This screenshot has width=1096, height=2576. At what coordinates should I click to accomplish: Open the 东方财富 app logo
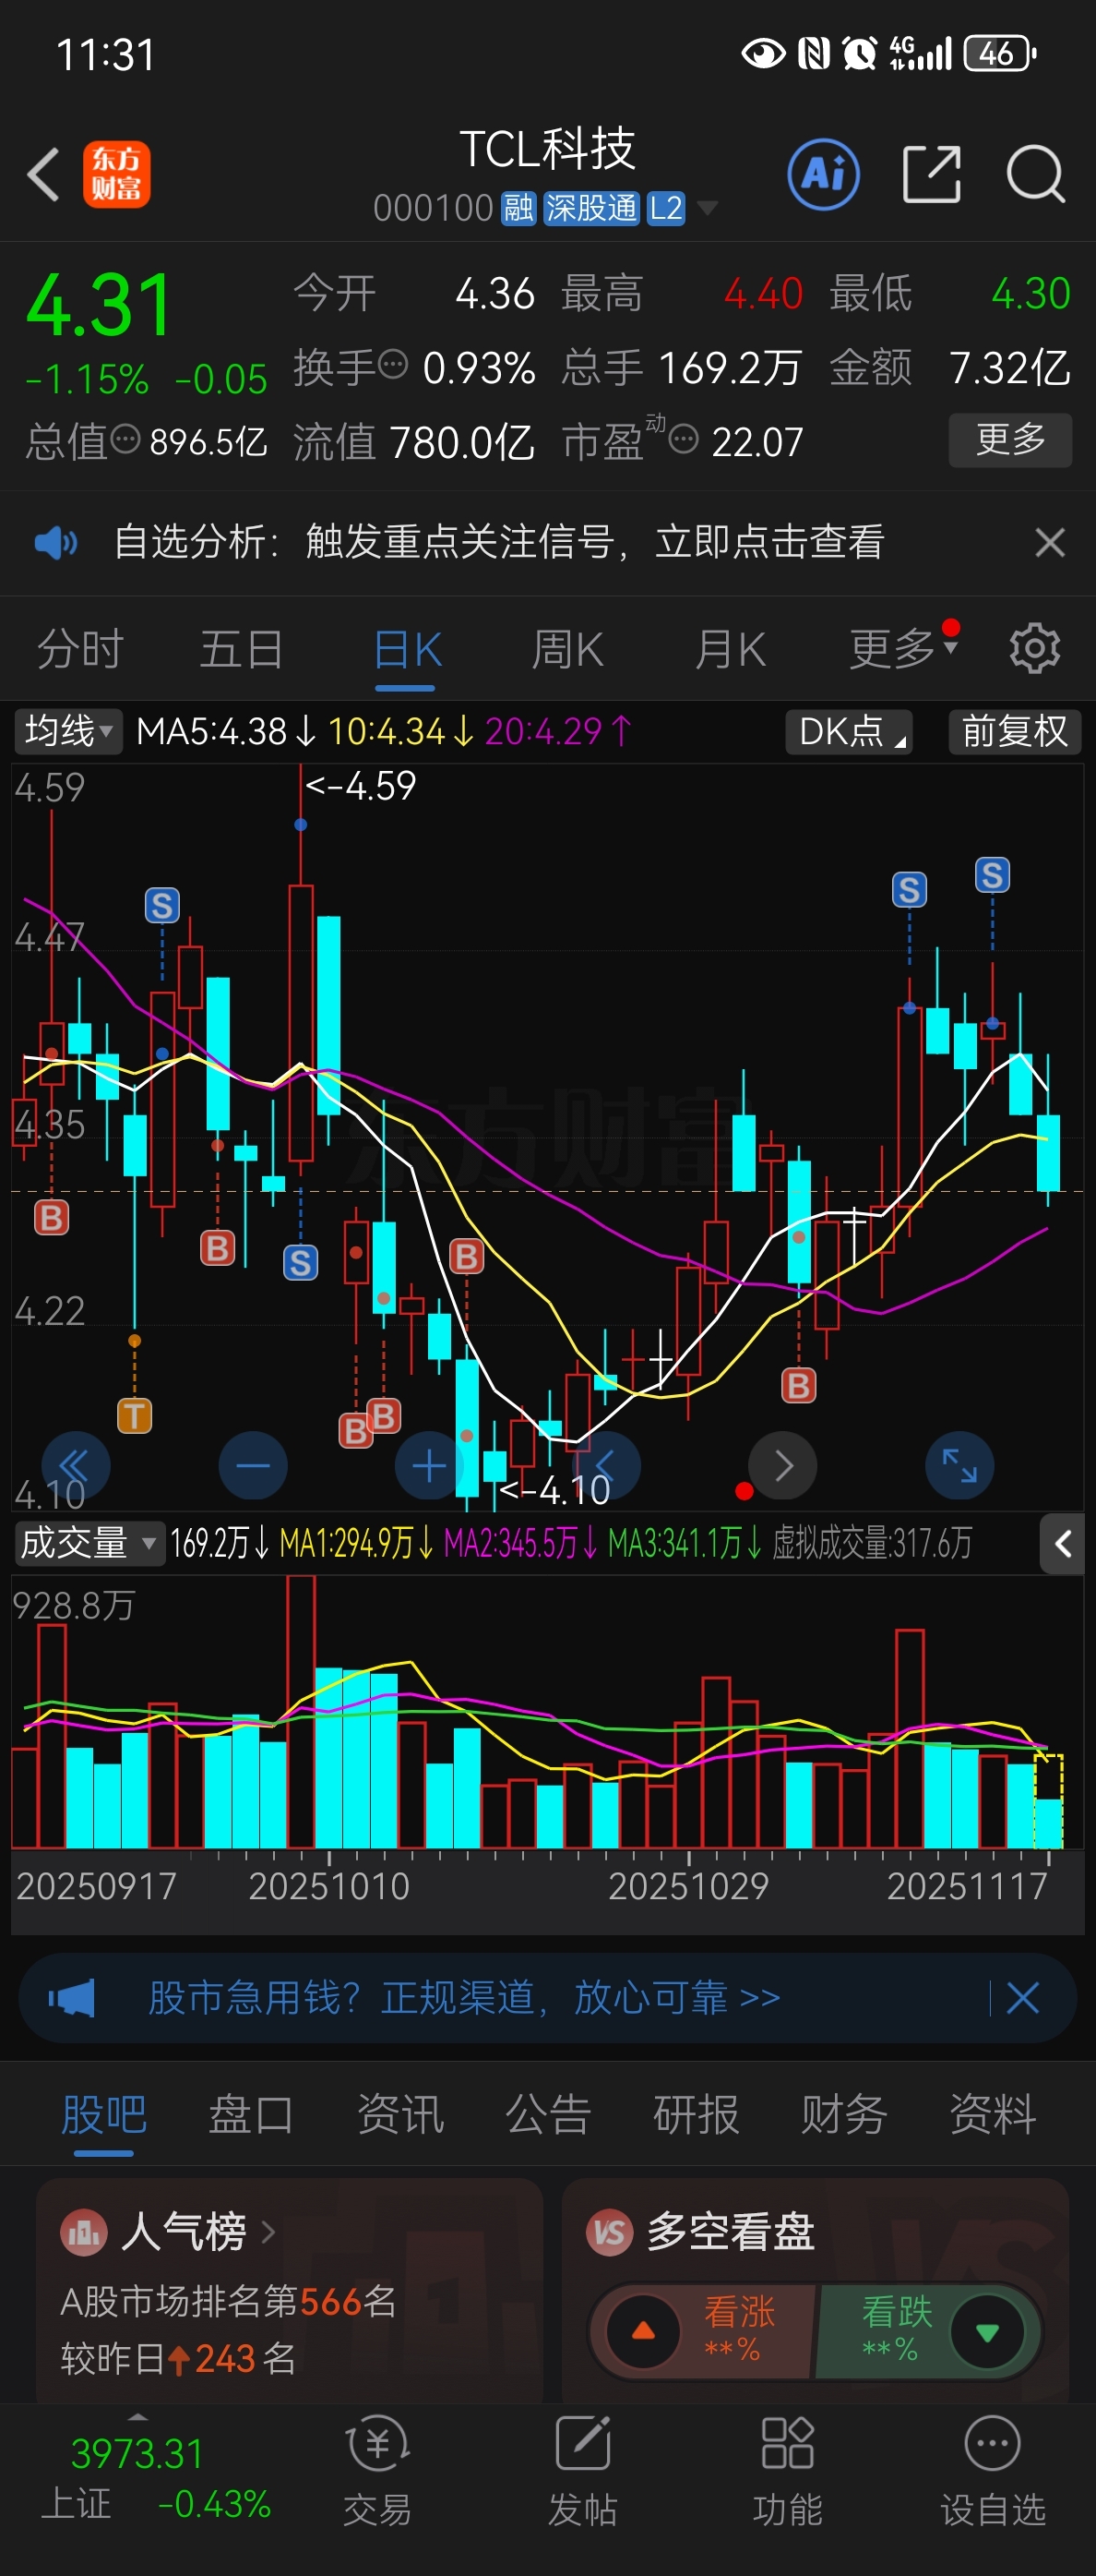[116, 174]
